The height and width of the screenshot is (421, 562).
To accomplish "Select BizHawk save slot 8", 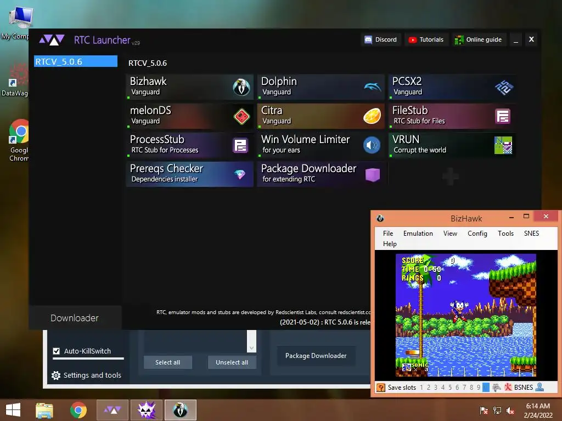I will click(x=471, y=388).
